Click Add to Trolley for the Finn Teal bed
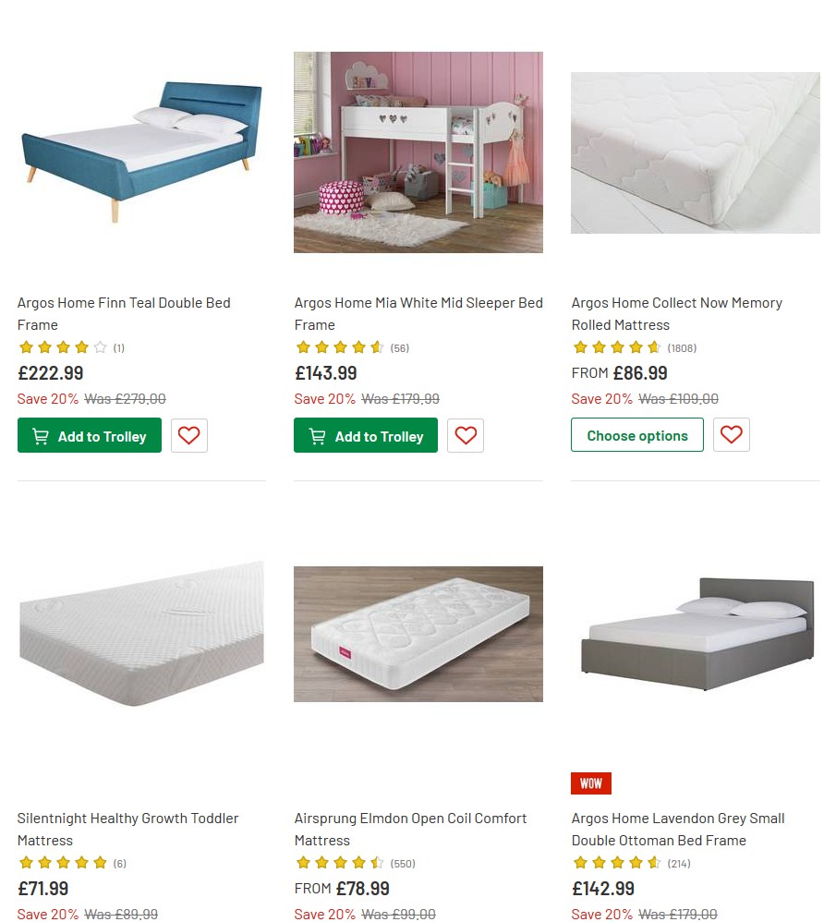Image resolution: width=836 pixels, height=922 pixels. 89,435
